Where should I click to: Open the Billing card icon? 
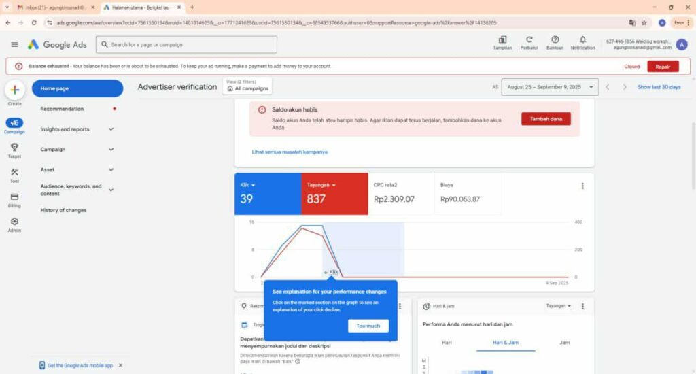pos(14,197)
